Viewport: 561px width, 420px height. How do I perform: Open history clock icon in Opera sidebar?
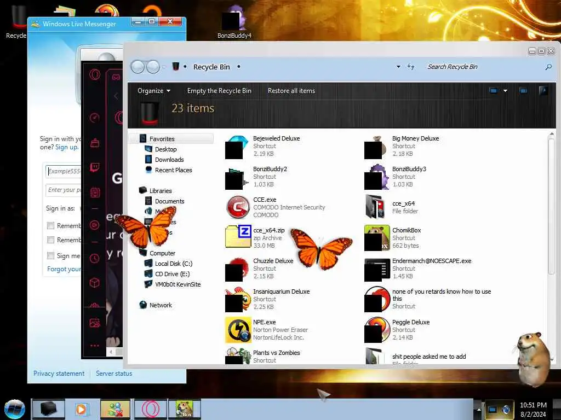click(x=94, y=258)
